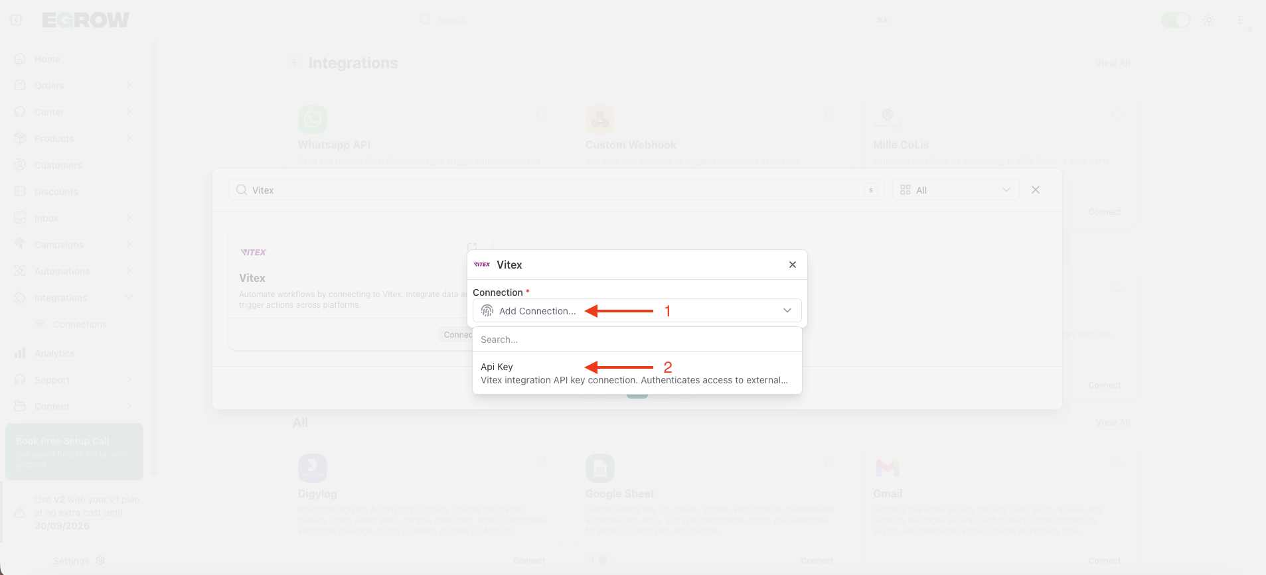Click the Customers icon in the sidebar
This screenshot has width=1266, height=575.
[x=20, y=165]
